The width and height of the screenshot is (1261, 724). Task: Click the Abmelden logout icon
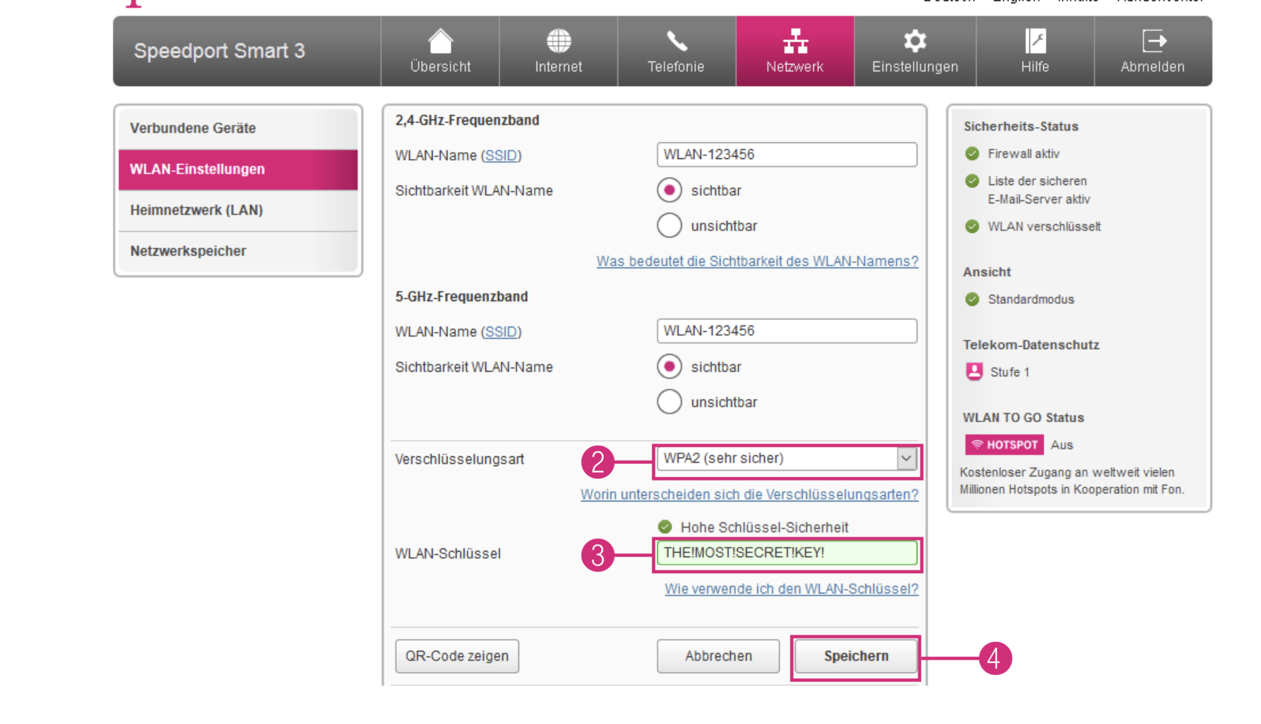[1153, 41]
